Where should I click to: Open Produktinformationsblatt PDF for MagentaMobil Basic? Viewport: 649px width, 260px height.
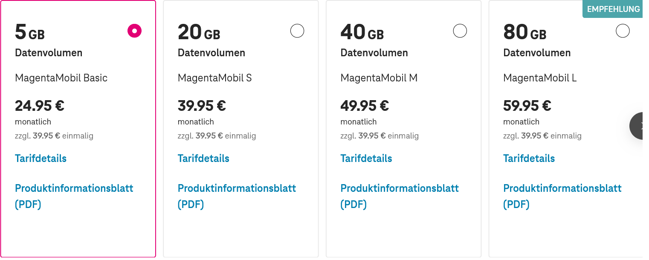[x=74, y=196]
